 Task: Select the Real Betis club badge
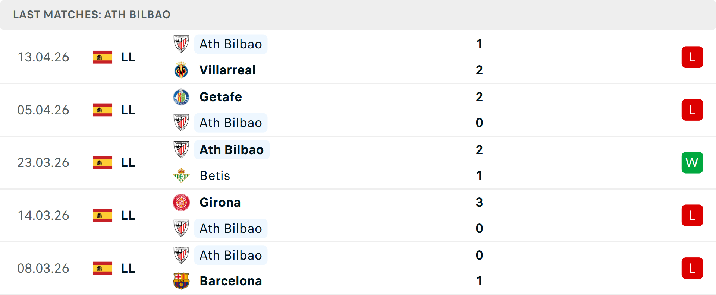pyautogui.click(x=182, y=175)
